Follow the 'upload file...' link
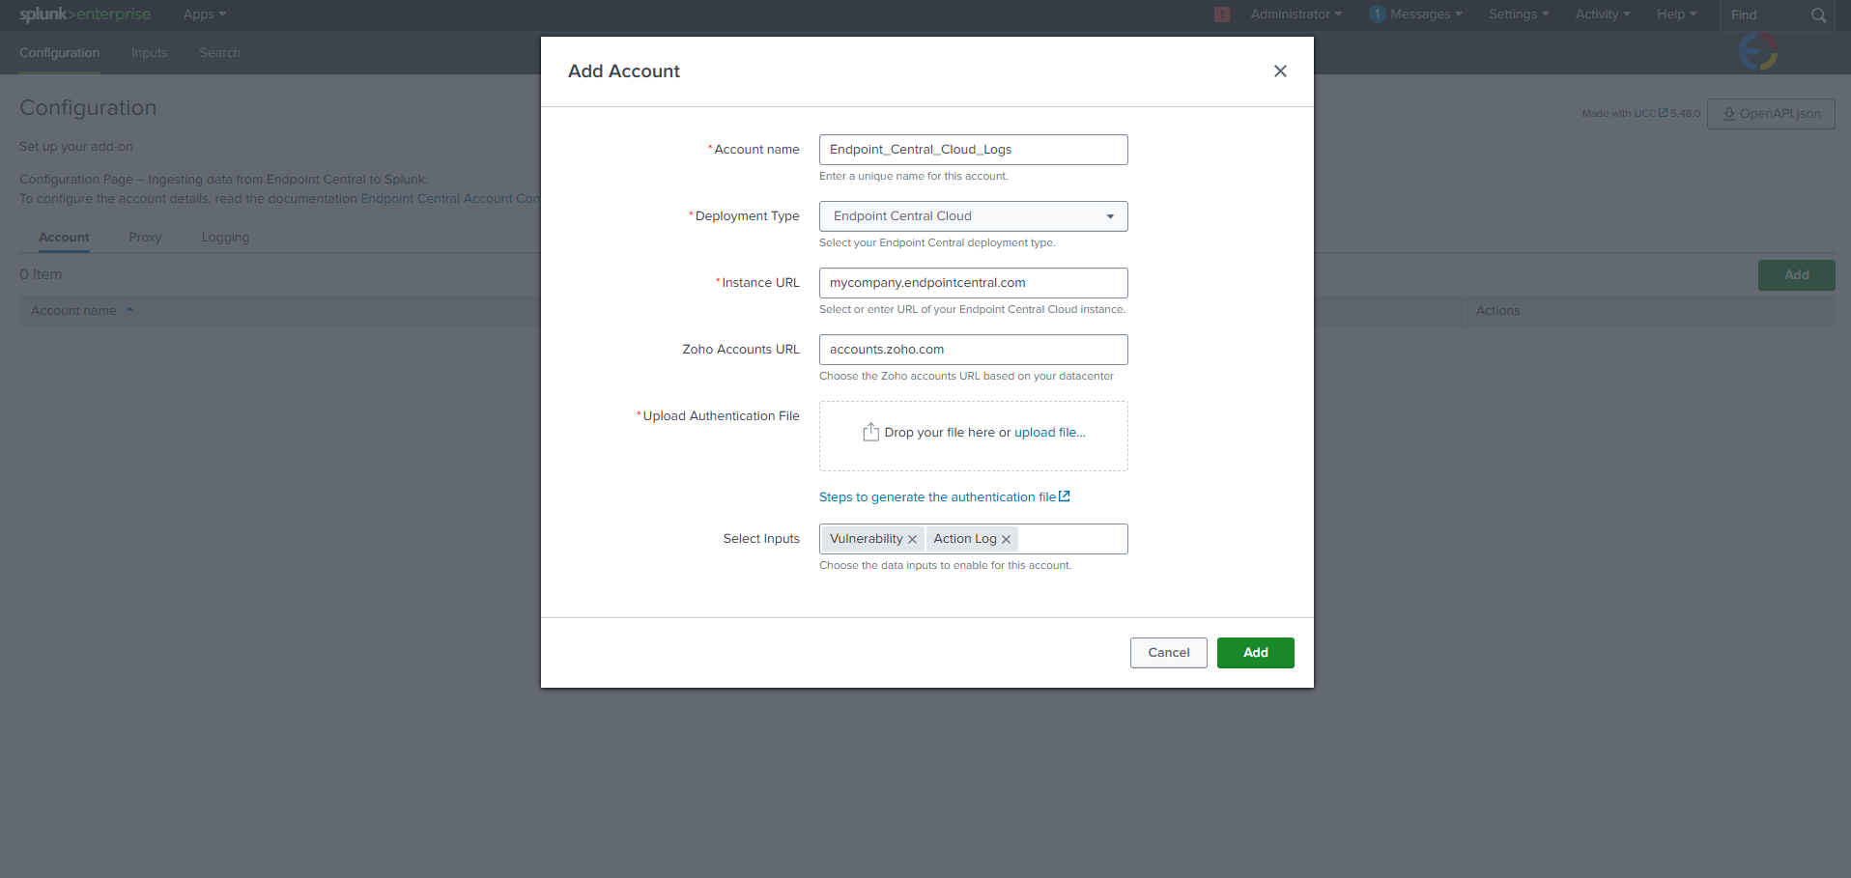This screenshot has width=1851, height=878. 1049,433
